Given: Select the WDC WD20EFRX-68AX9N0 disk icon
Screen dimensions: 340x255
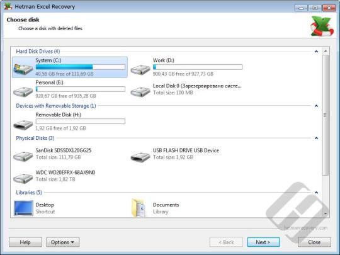Looking at the screenshot, I should [x=23, y=178].
